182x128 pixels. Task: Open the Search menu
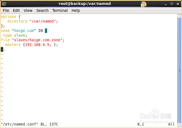click(x=42, y=10)
